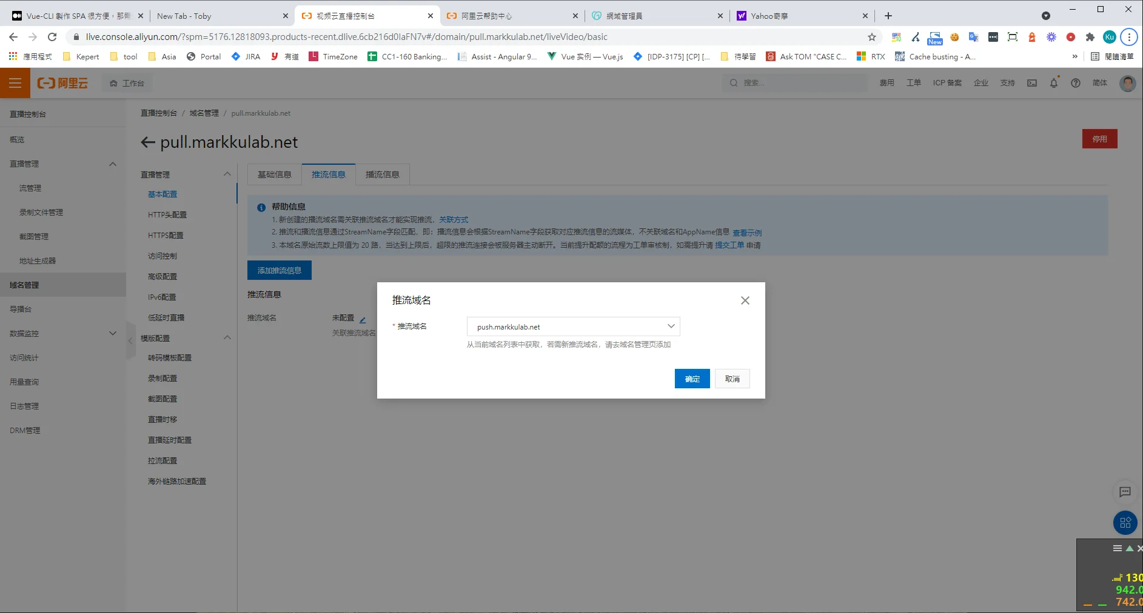This screenshot has height=613, width=1143.
Task: Click the back arrow beside pull.markkulab.net
Action: tap(148, 142)
